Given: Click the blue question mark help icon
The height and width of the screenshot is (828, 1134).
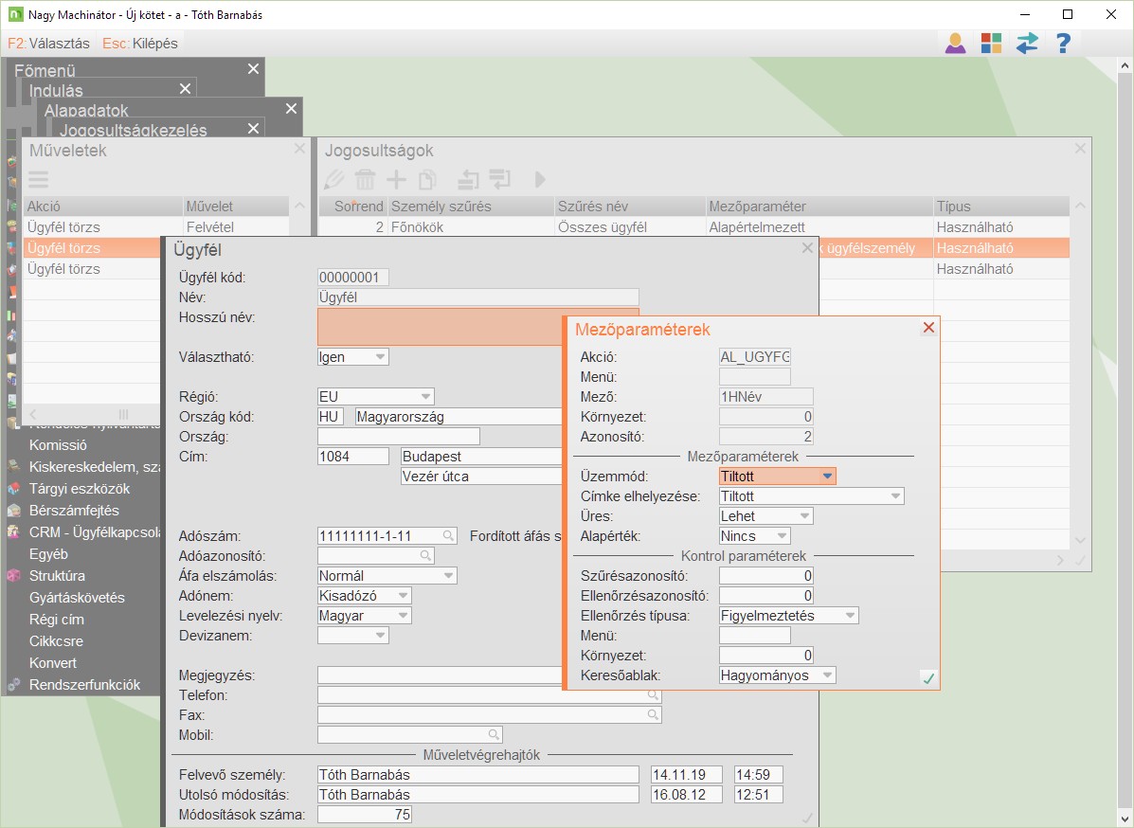Looking at the screenshot, I should [1063, 43].
